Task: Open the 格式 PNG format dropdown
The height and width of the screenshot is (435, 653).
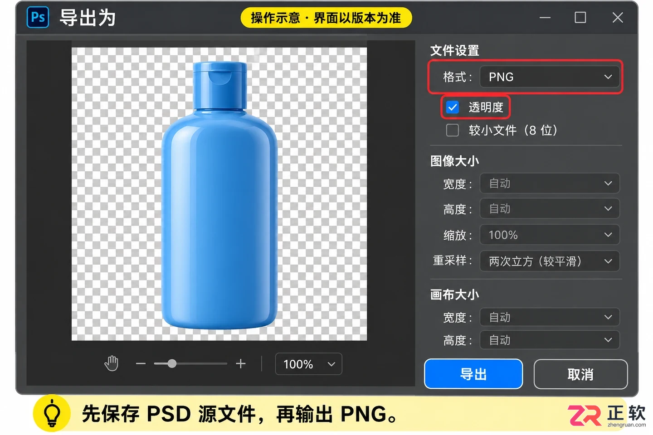Action: (x=550, y=77)
